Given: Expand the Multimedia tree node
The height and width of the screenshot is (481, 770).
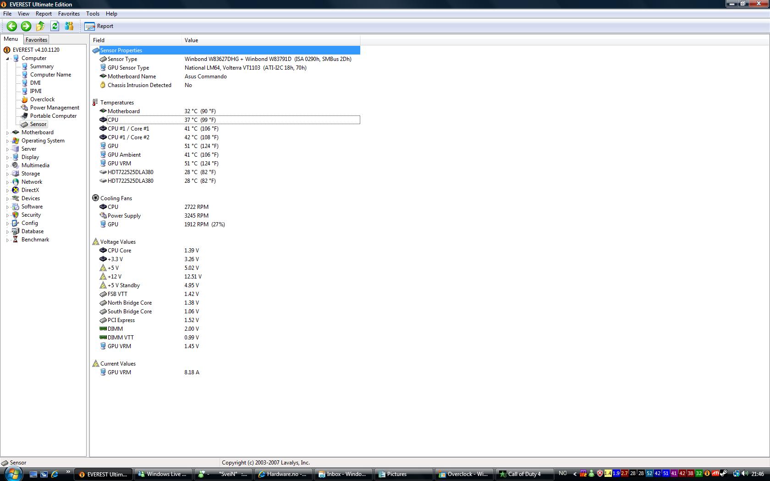Looking at the screenshot, I should point(7,166).
